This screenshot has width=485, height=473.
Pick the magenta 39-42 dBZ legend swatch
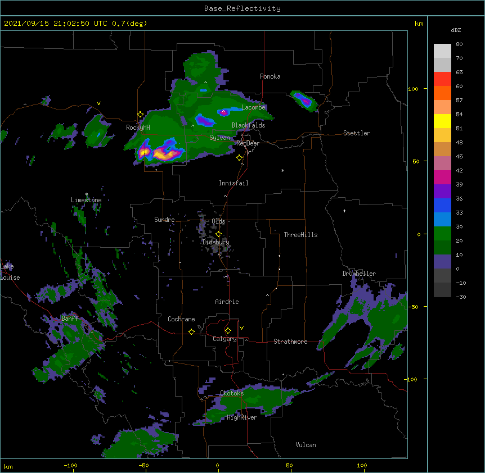[x=442, y=177]
